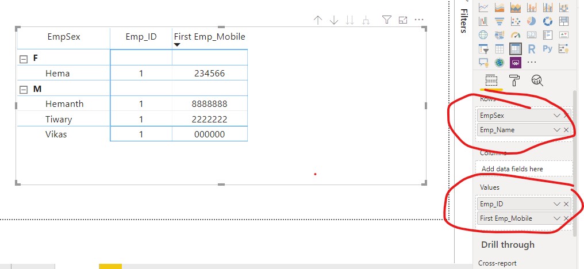584x269 pixels.
Task: Switch to the Fields tab
Action: tap(491, 80)
